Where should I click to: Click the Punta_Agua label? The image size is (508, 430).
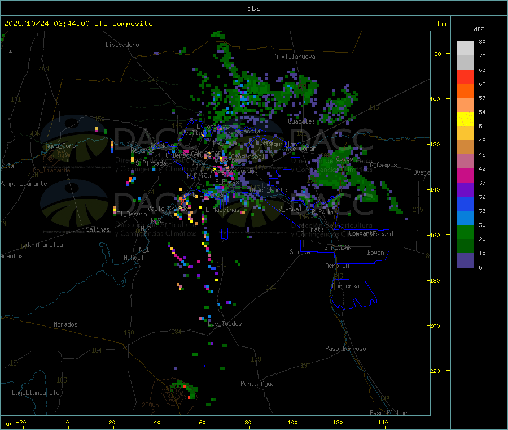coord(257,384)
